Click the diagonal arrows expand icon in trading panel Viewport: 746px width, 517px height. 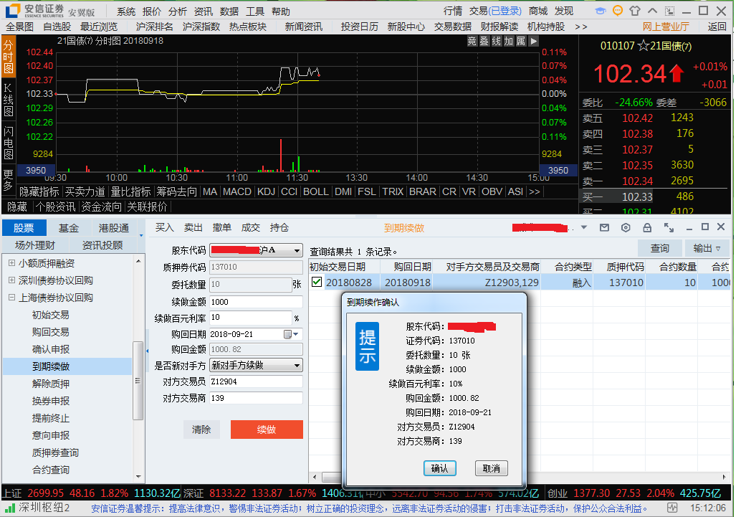(x=669, y=227)
